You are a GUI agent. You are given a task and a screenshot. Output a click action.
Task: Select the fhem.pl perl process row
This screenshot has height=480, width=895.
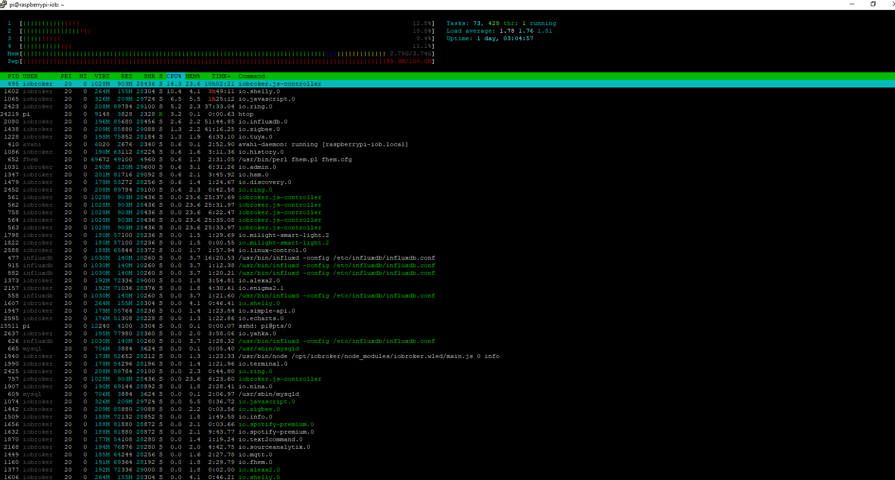pyautogui.click(x=447, y=159)
